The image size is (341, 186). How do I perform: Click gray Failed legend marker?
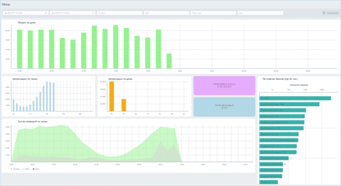click(22, 169)
